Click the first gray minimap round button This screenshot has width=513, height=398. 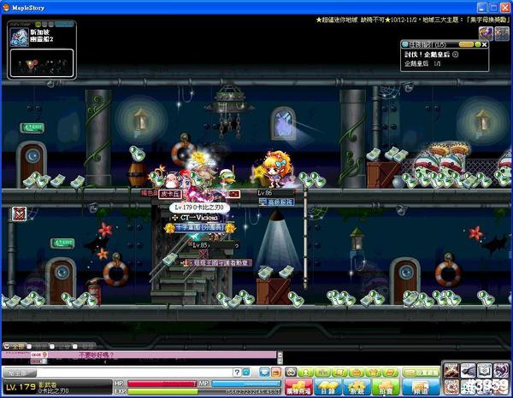(x=44, y=24)
